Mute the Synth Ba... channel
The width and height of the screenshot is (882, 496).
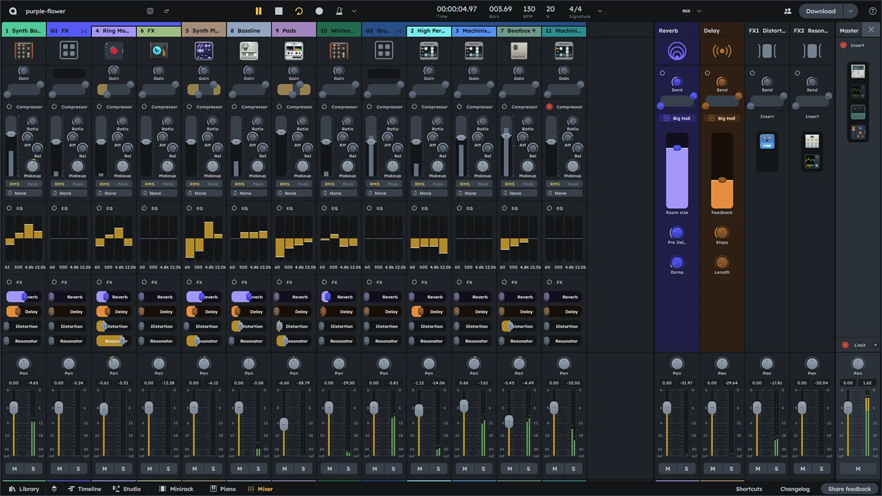[14, 468]
